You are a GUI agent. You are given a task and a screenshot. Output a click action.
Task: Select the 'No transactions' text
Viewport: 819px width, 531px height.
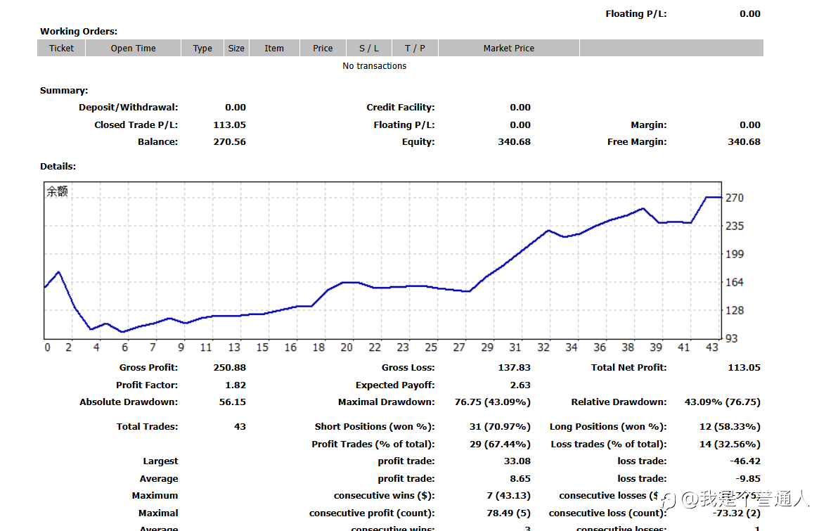(x=375, y=66)
